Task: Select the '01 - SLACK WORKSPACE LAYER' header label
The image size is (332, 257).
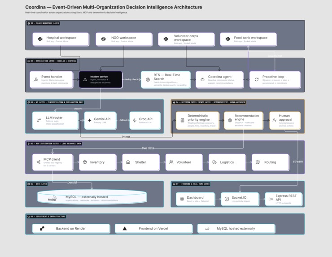Action: coord(43,23)
